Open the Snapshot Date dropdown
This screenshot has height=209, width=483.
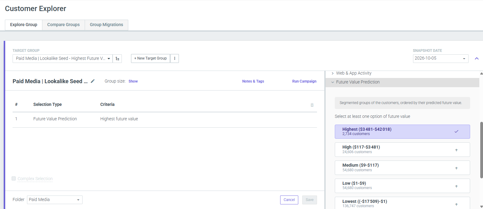pyautogui.click(x=441, y=58)
